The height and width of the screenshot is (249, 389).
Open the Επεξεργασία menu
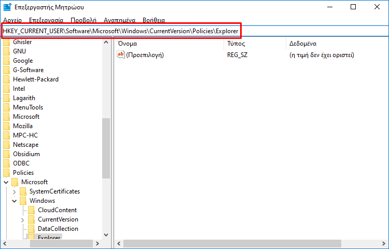coord(46,20)
